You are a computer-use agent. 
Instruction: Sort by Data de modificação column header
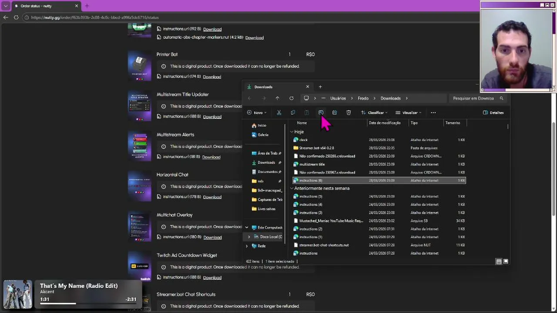pyautogui.click(x=385, y=123)
